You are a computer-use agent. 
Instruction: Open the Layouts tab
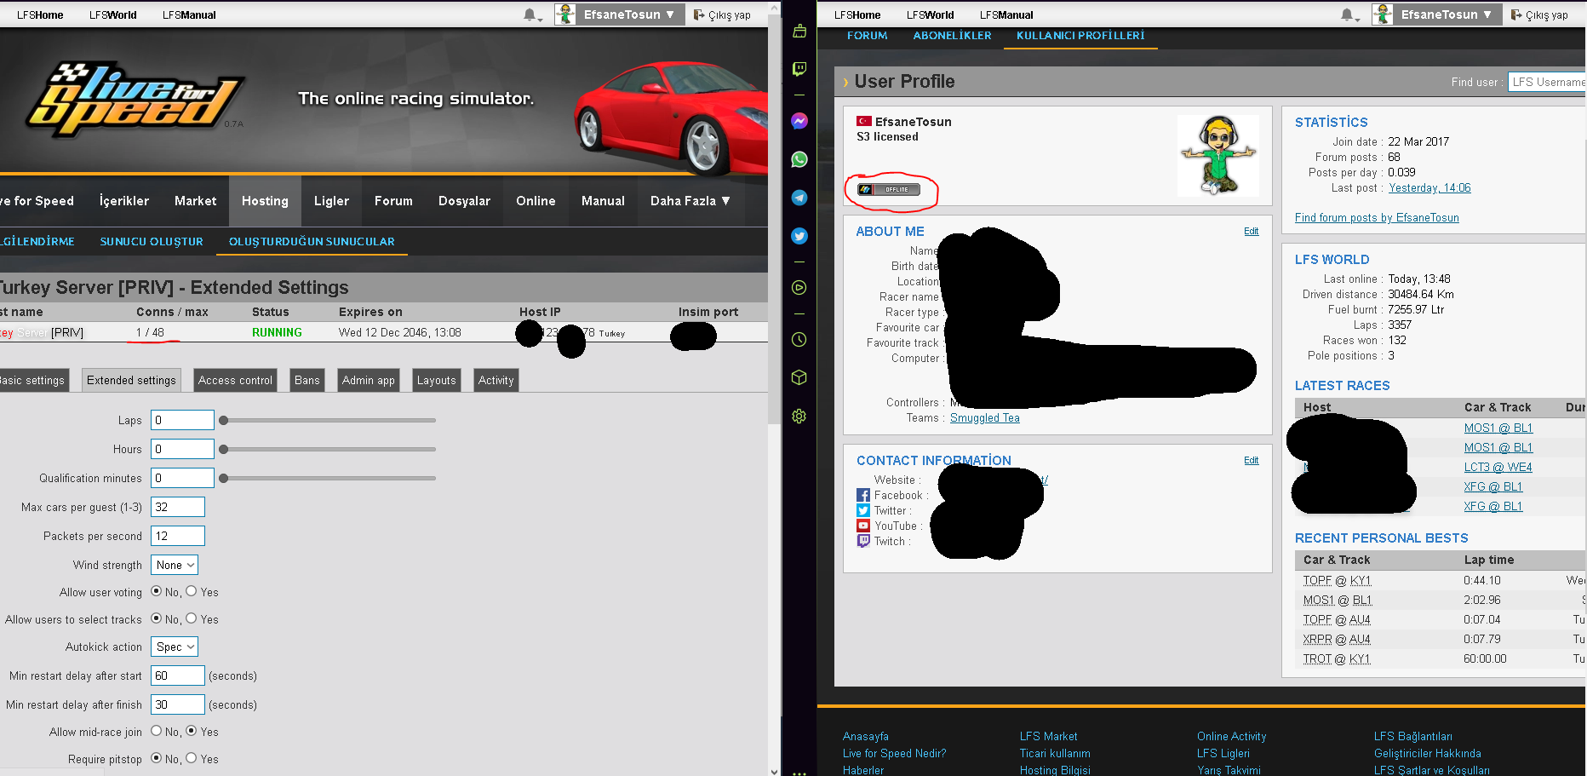coord(437,381)
